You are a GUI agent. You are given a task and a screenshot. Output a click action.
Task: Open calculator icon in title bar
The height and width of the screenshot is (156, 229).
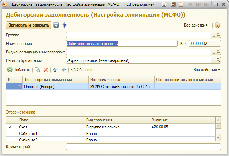(174, 5)
